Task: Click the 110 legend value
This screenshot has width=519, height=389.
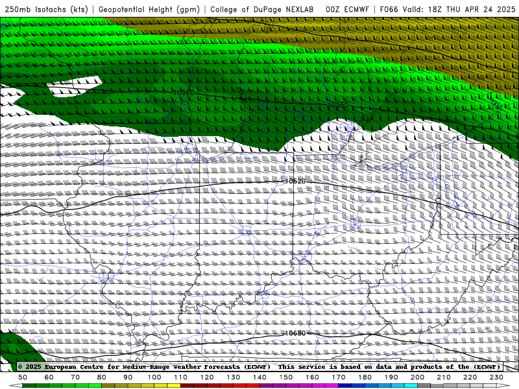Action: point(181,377)
